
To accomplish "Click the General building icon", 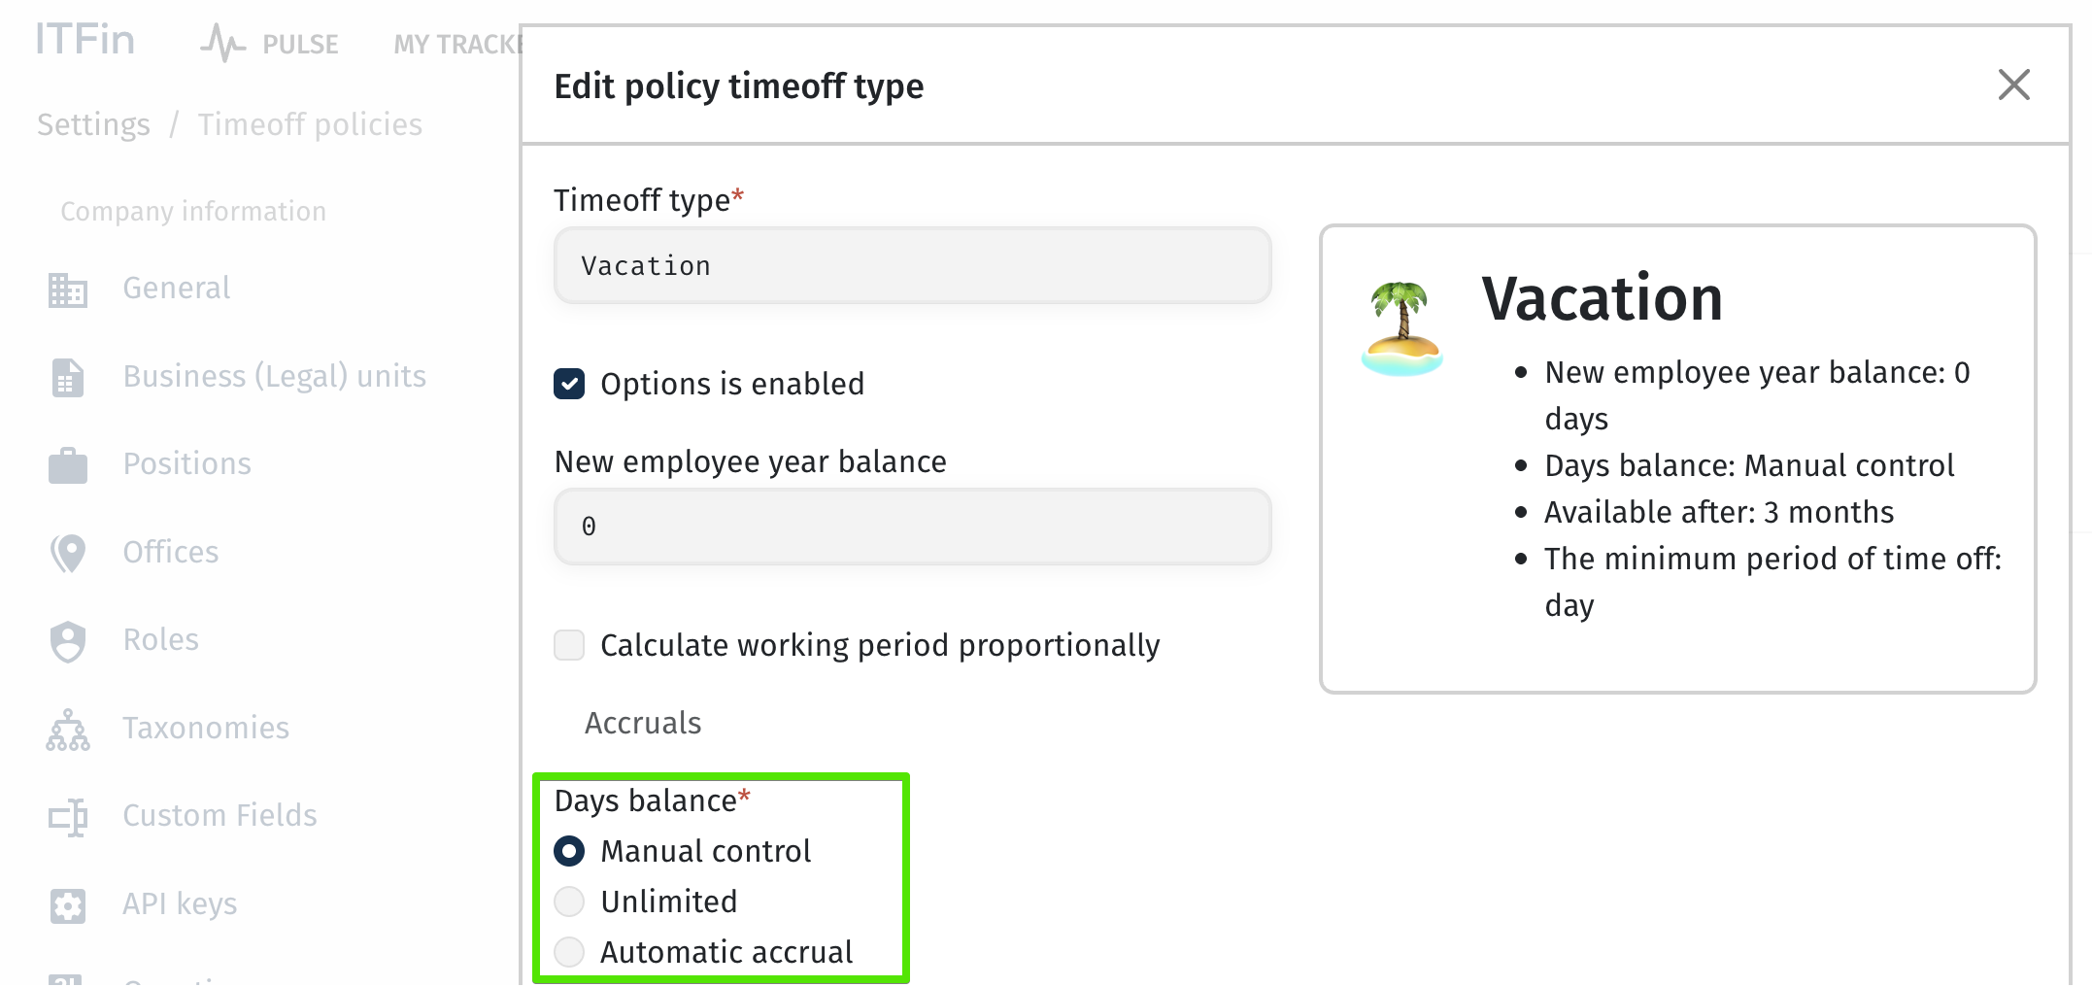I will point(67,289).
